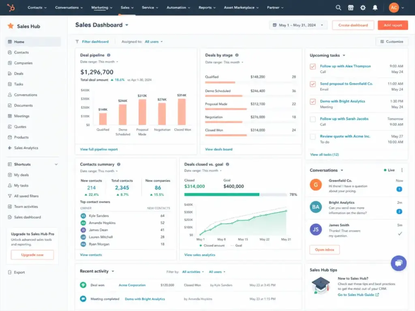Click the AC account avatar
Image resolution: width=415 pixels, height=311 pixels.
click(394, 8)
